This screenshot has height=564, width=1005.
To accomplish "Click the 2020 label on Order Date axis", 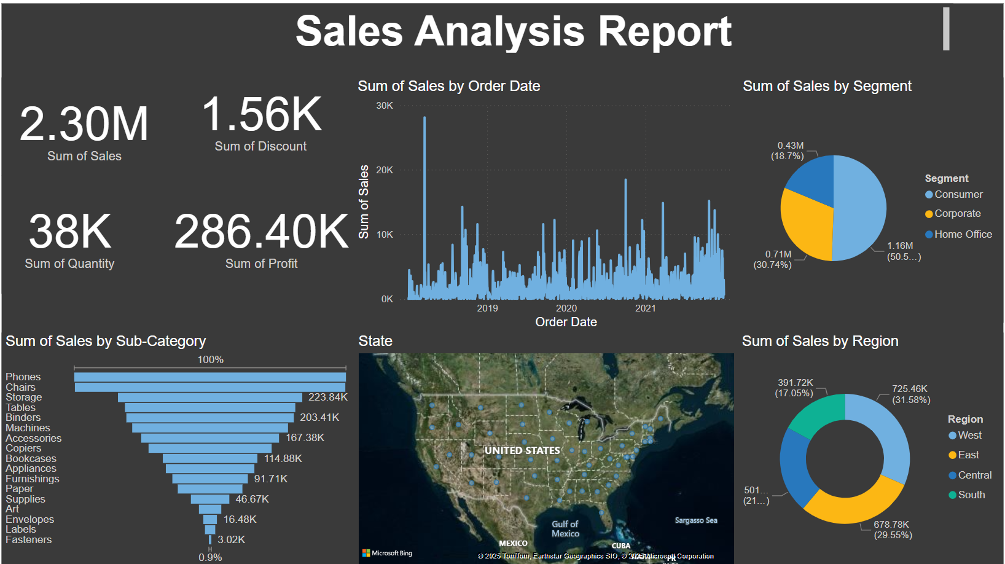I will [566, 308].
